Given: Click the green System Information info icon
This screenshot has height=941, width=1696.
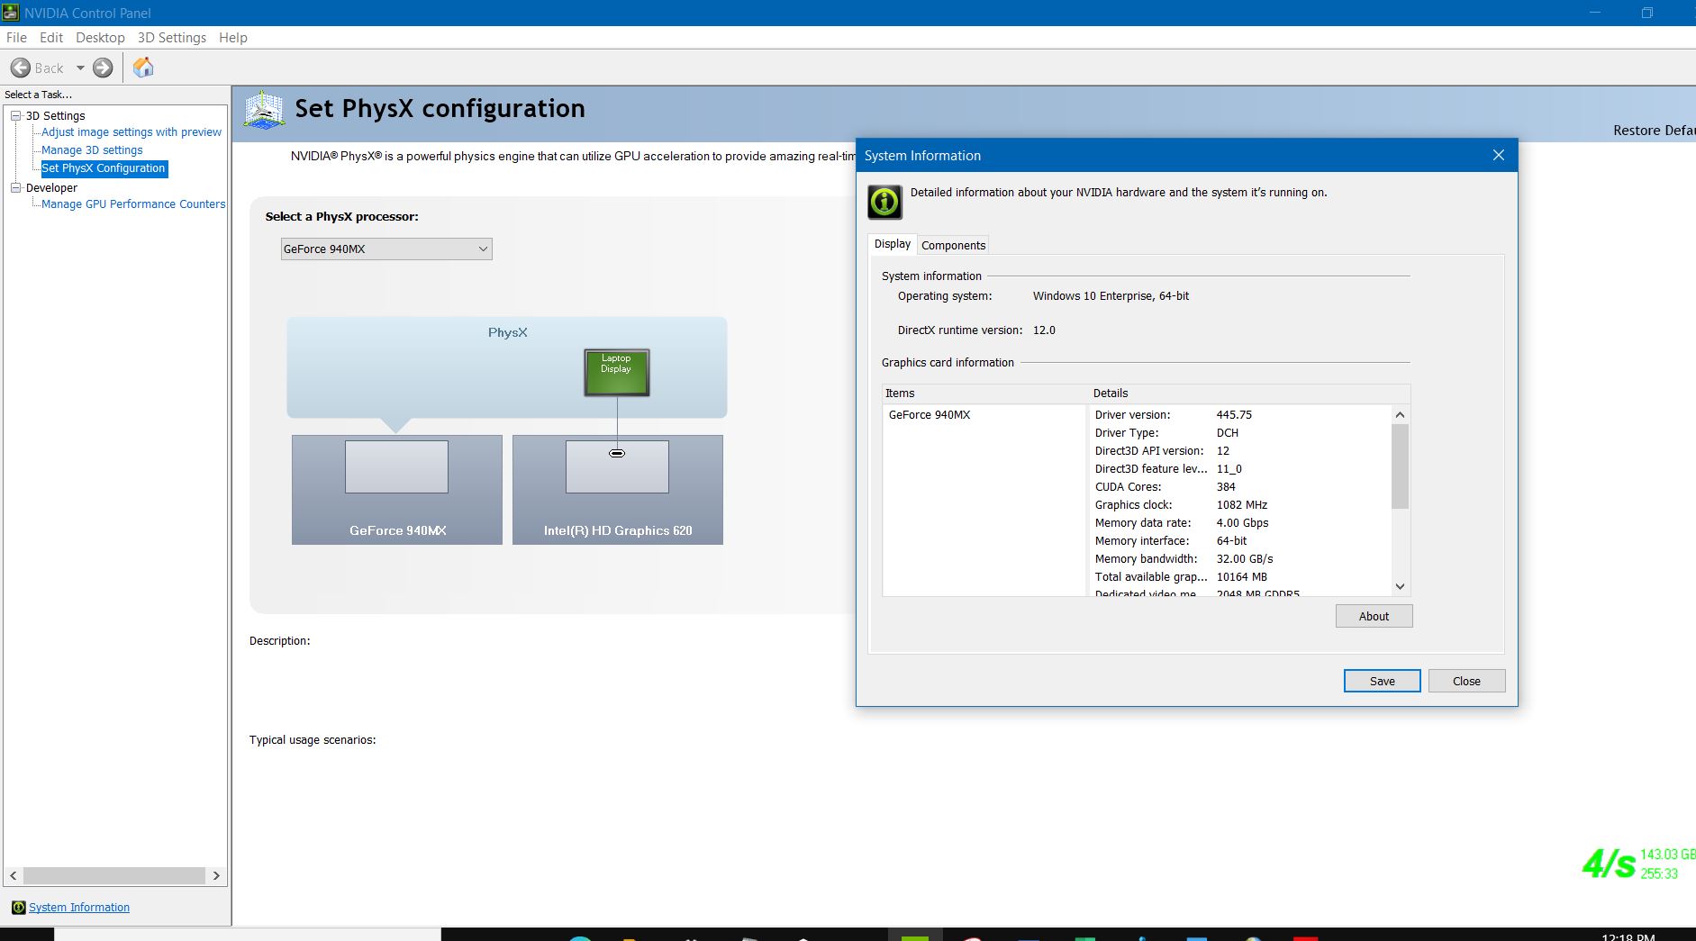Looking at the screenshot, I should click(x=884, y=202).
